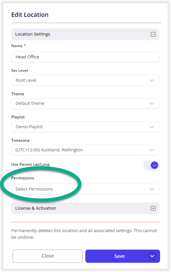The width and height of the screenshot is (171, 272).
Task: Open the Default theme dropdown
Action: [x=85, y=104]
